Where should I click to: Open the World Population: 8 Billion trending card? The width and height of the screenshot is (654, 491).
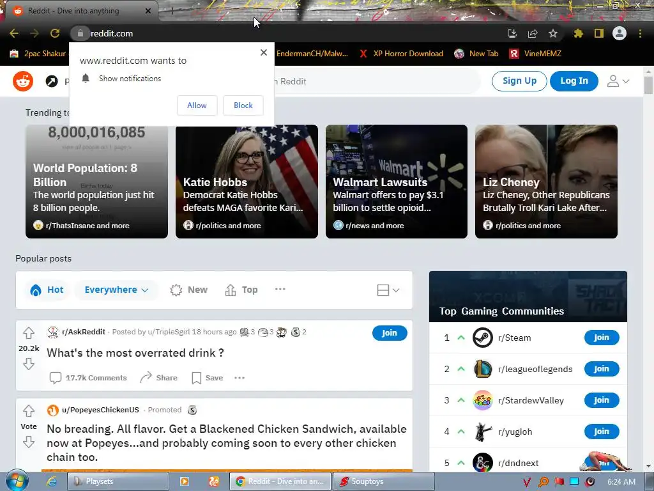pyautogui.click(x=97, y=182)
